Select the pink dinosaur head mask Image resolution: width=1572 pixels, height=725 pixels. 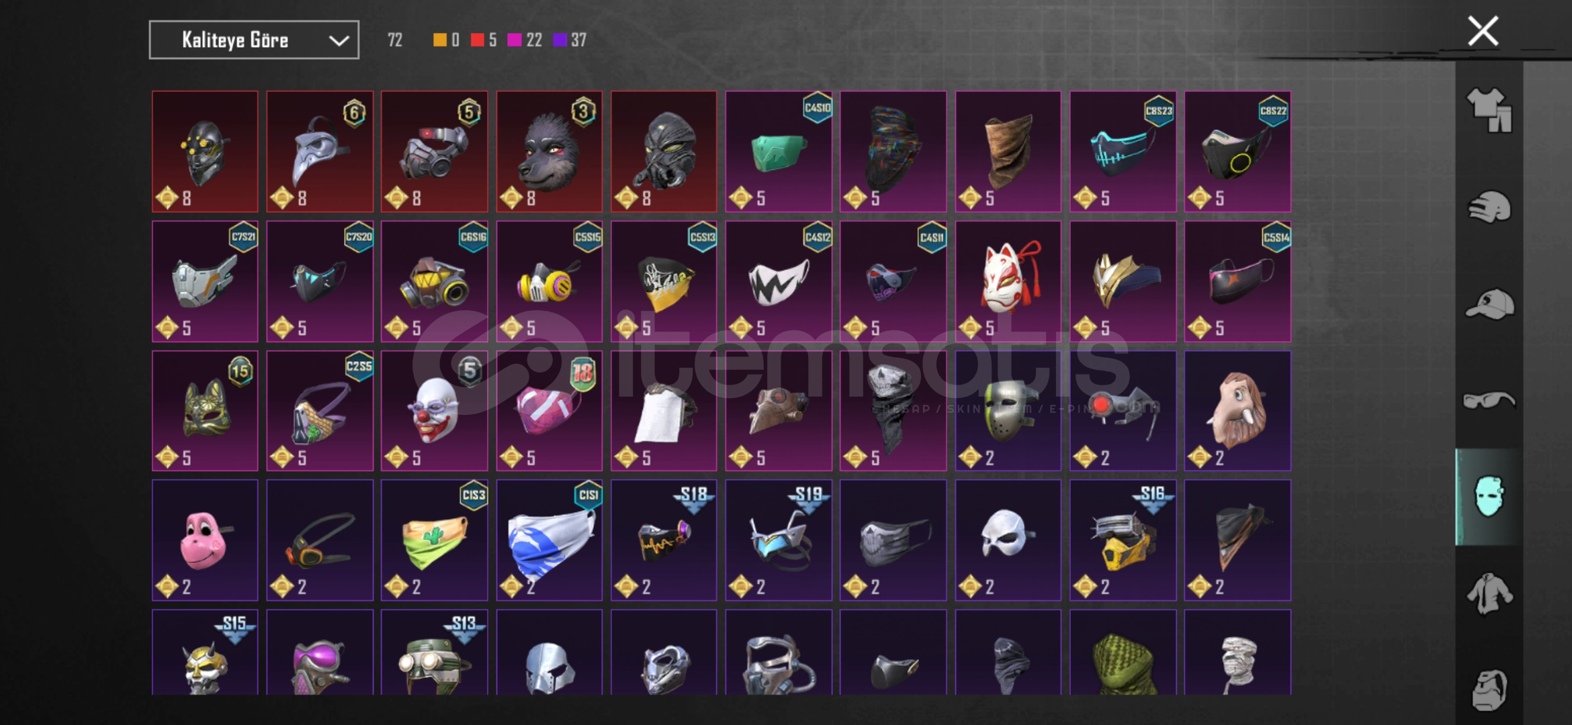[205, 540]
